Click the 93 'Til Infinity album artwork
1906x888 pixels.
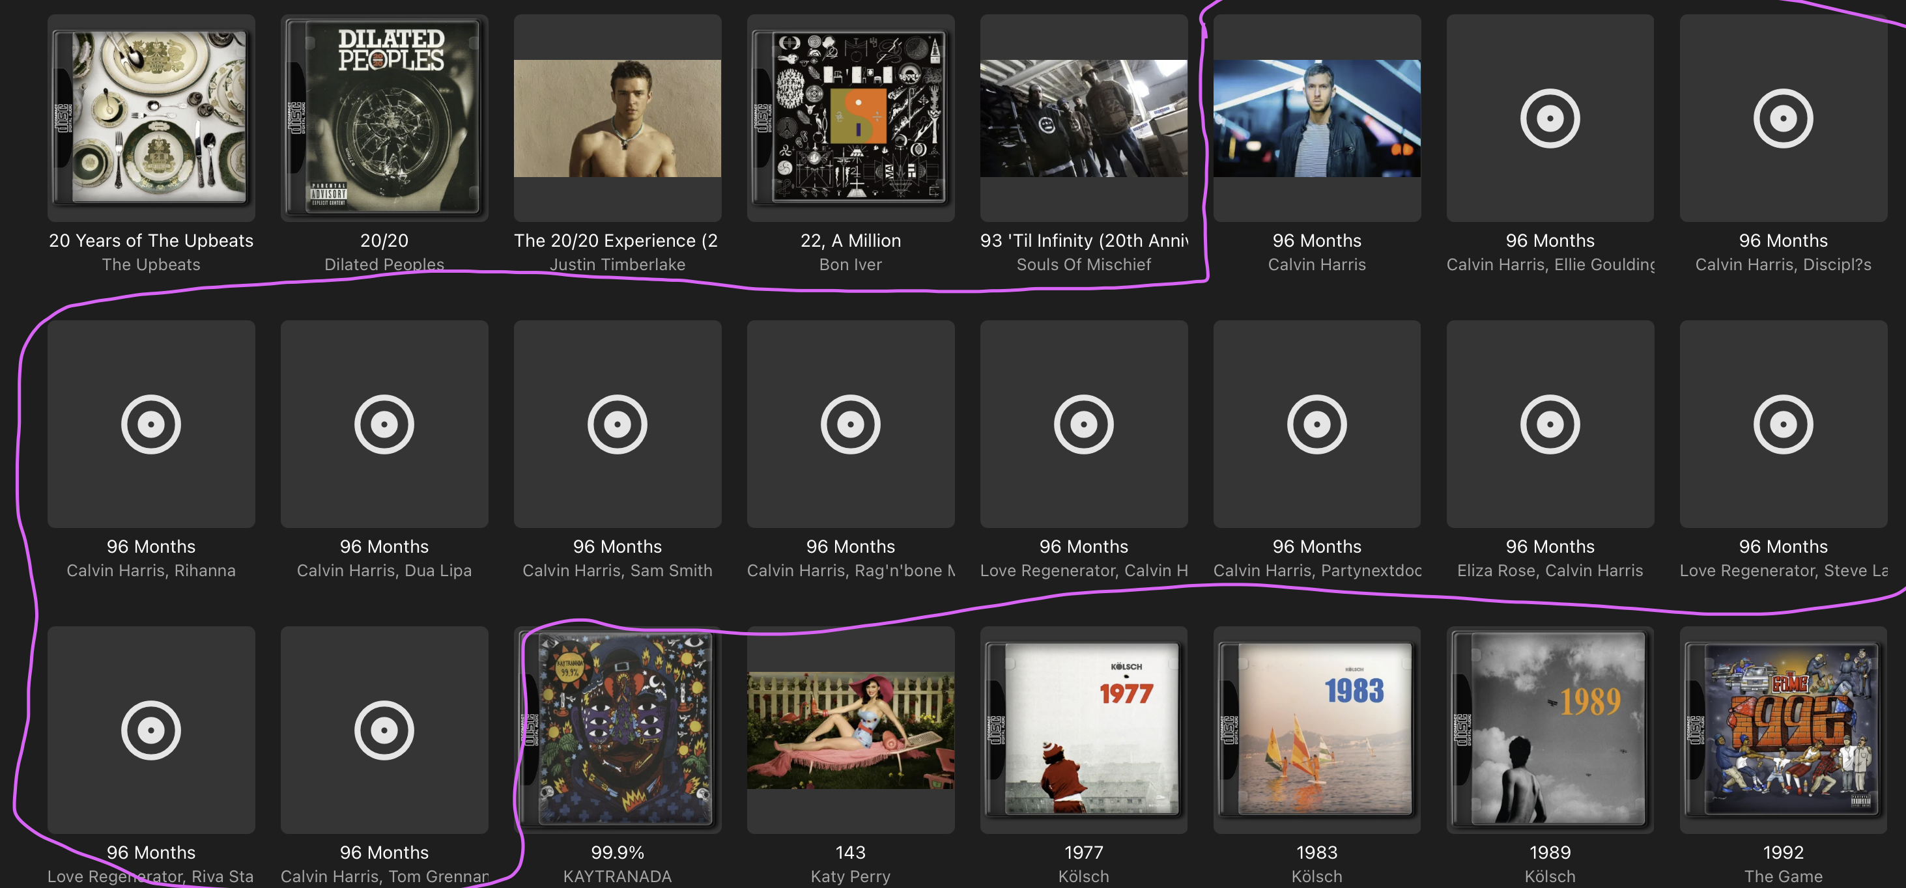[x=1083, y=118]
